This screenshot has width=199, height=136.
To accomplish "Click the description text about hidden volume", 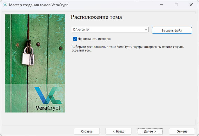I will [128, 48].
